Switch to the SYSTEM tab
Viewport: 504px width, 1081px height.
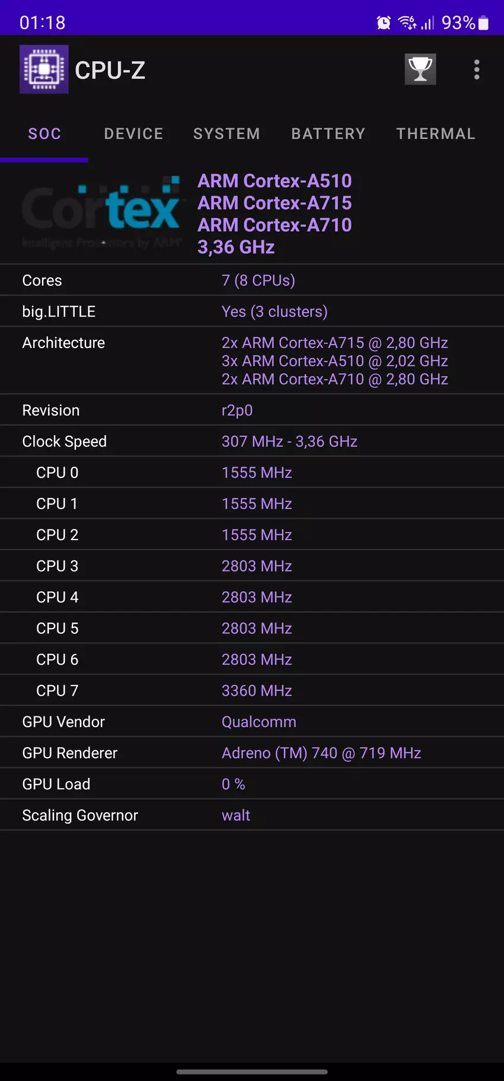click(227, 134)
